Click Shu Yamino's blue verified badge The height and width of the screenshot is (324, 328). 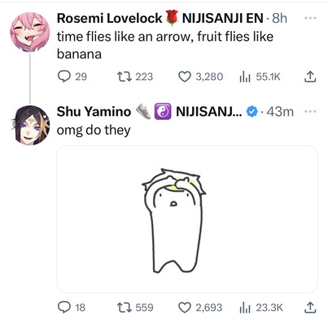pos(252,112)
